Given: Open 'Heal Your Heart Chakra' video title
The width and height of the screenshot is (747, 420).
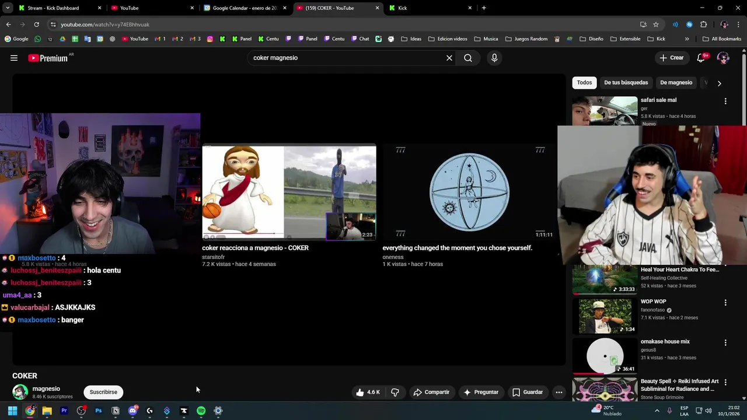Looking at the screenshot, I should (x=680, y=270).
